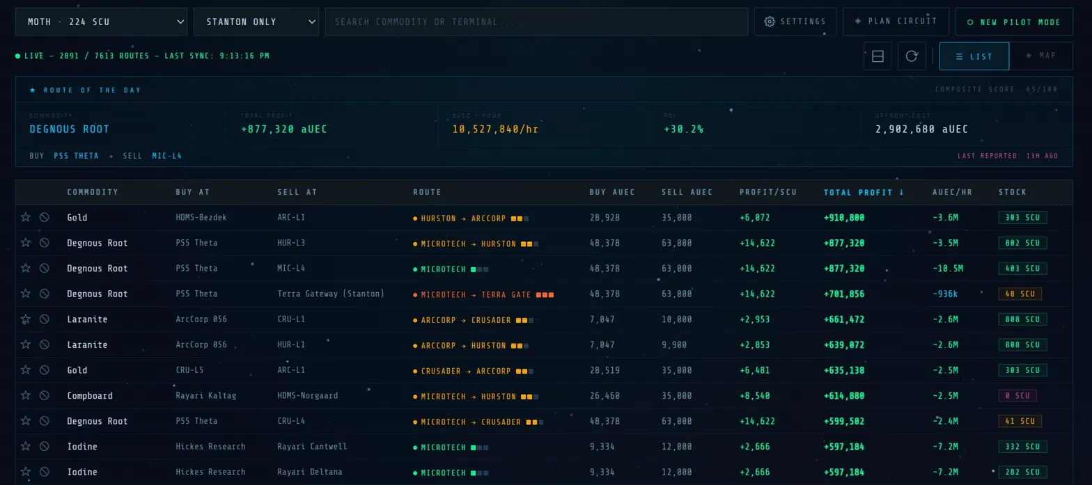Toggle Total Profit sort direction
1092x485 pixels.
point(864,192)
